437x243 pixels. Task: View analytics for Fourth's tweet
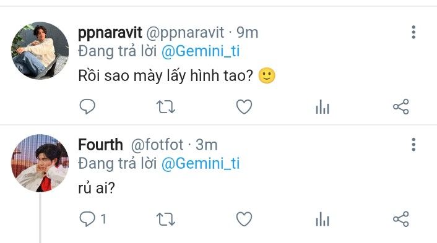tap(322, 219)
